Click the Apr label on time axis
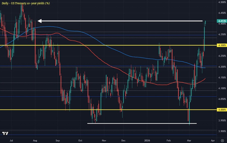Screen dimensions: 227x143 [213, 140]
